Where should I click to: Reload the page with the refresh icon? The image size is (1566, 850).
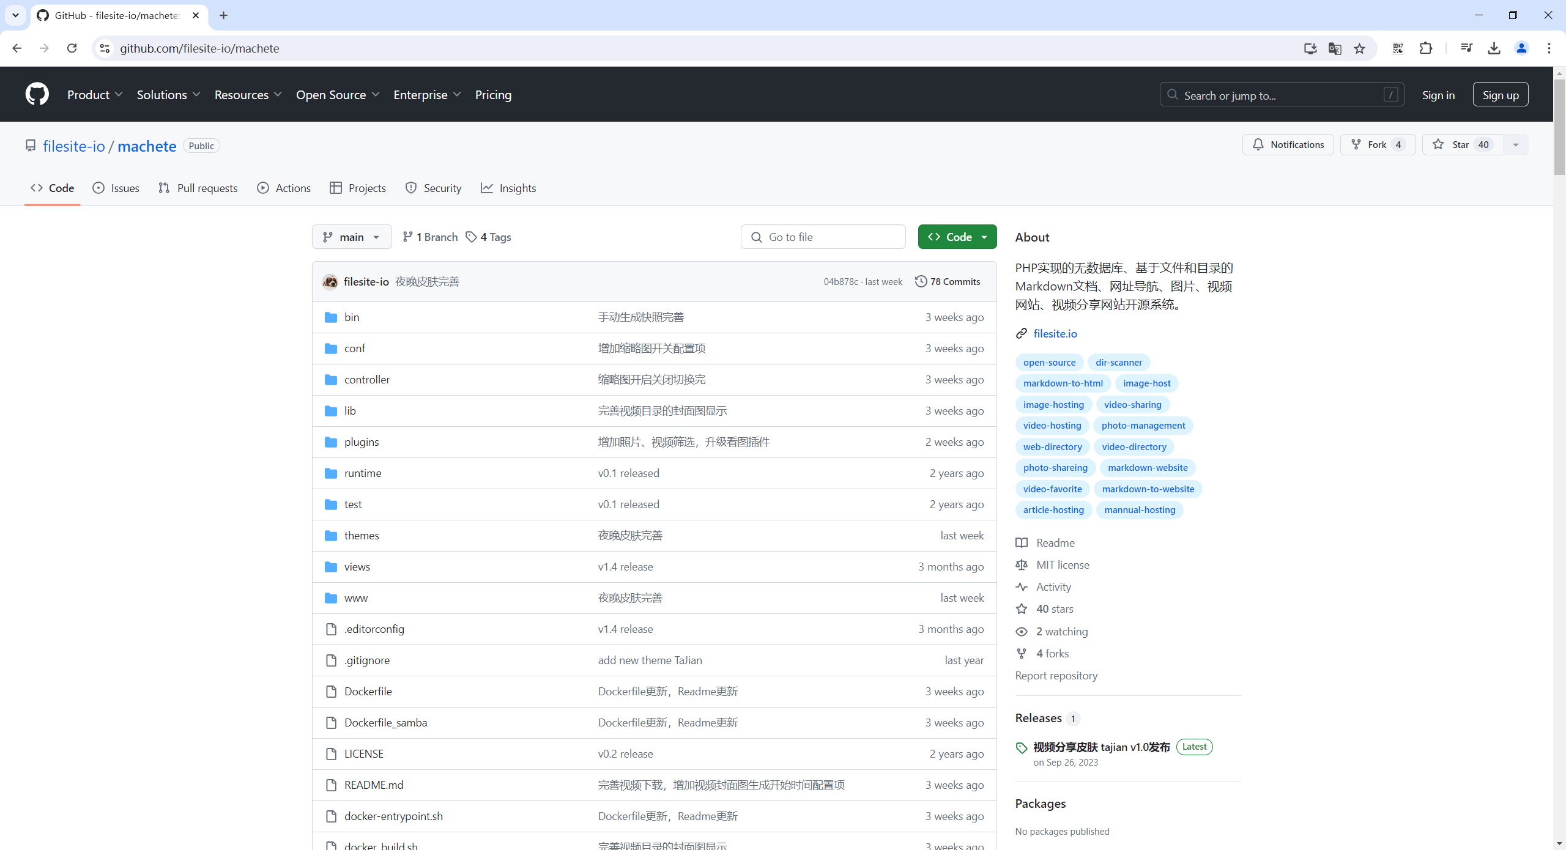click(72, 48)
